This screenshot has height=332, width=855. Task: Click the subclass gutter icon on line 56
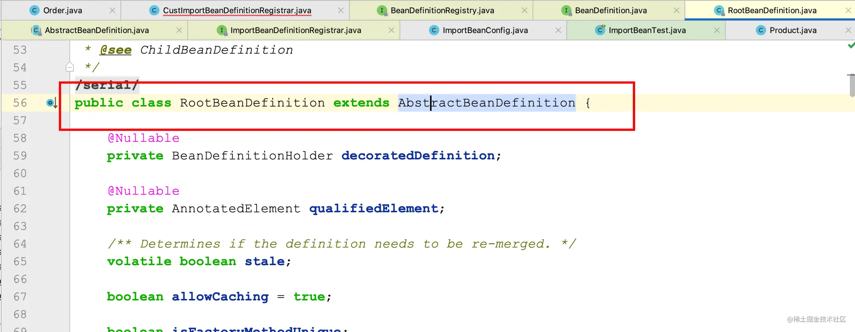click(52, 103)
